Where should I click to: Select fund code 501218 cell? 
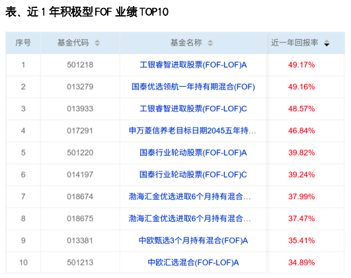point(80,65)
